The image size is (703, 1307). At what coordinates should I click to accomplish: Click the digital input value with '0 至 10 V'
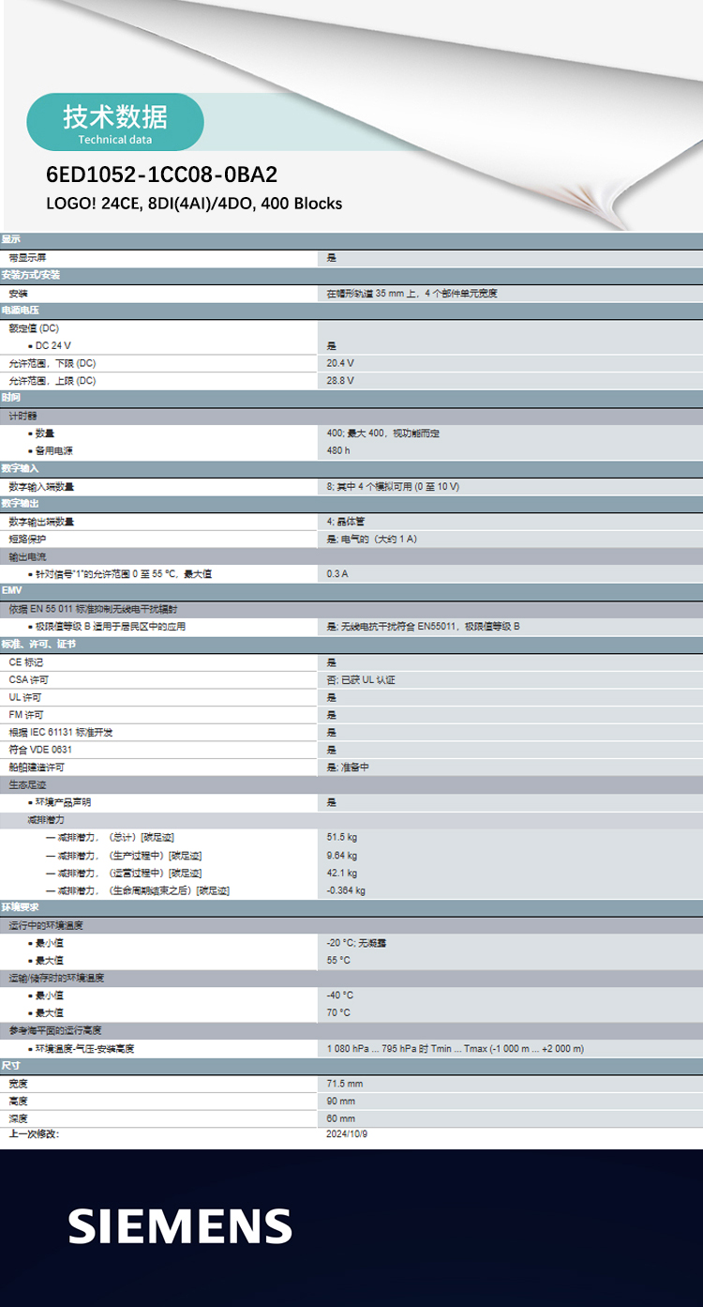pyautogui.click(x=393, y=486)
